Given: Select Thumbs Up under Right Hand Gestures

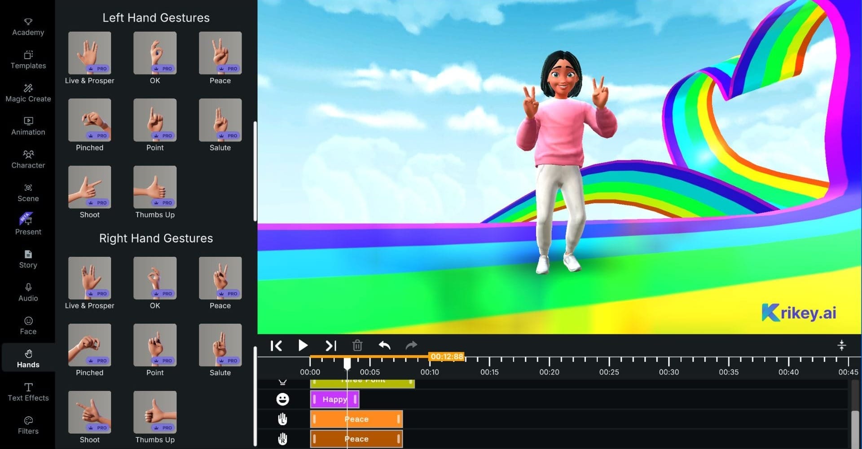Looking at the screenshot, I should tap(154, 412).
